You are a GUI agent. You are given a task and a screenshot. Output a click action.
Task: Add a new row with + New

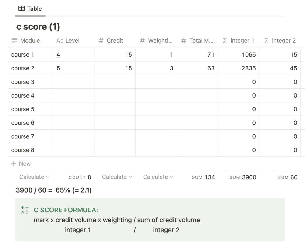pyautogui.click(x=21, y=163)
